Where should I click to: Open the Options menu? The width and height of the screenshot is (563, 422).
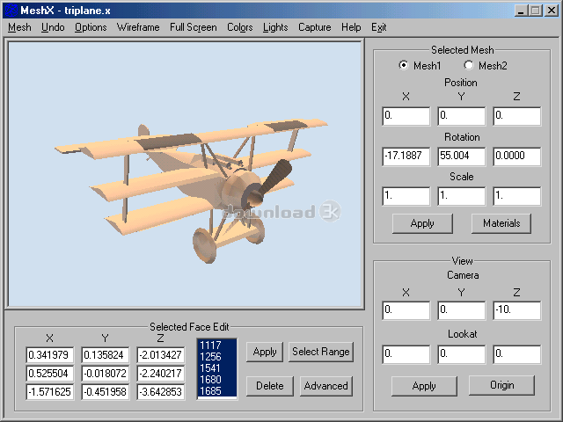pos(91,27)
